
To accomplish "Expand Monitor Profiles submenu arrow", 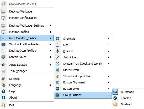I will pyautogui.click(x=51, y=32).
